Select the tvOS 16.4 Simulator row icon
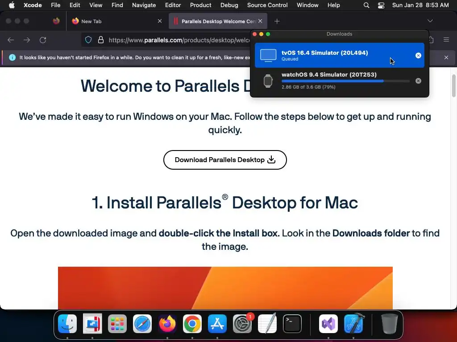The image size is (457, 342). [x=268, y=55]
